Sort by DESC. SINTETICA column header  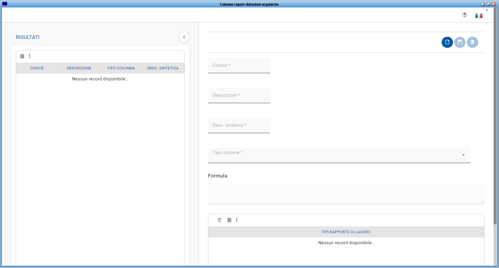(x=163, y=68)
